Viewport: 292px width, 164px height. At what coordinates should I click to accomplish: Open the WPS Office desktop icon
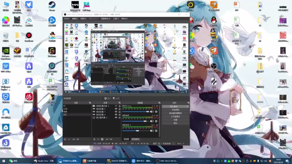click(5, 67)
